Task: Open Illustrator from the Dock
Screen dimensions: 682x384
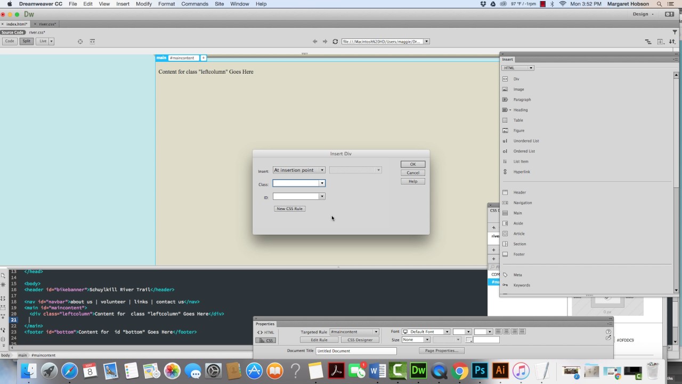Action: pyautogui.click(x=500, y=371)
